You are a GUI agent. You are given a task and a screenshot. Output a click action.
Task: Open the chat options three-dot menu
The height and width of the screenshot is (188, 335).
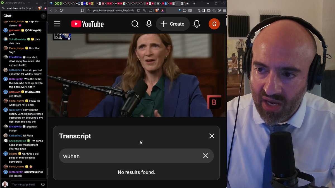pos(43,16)
